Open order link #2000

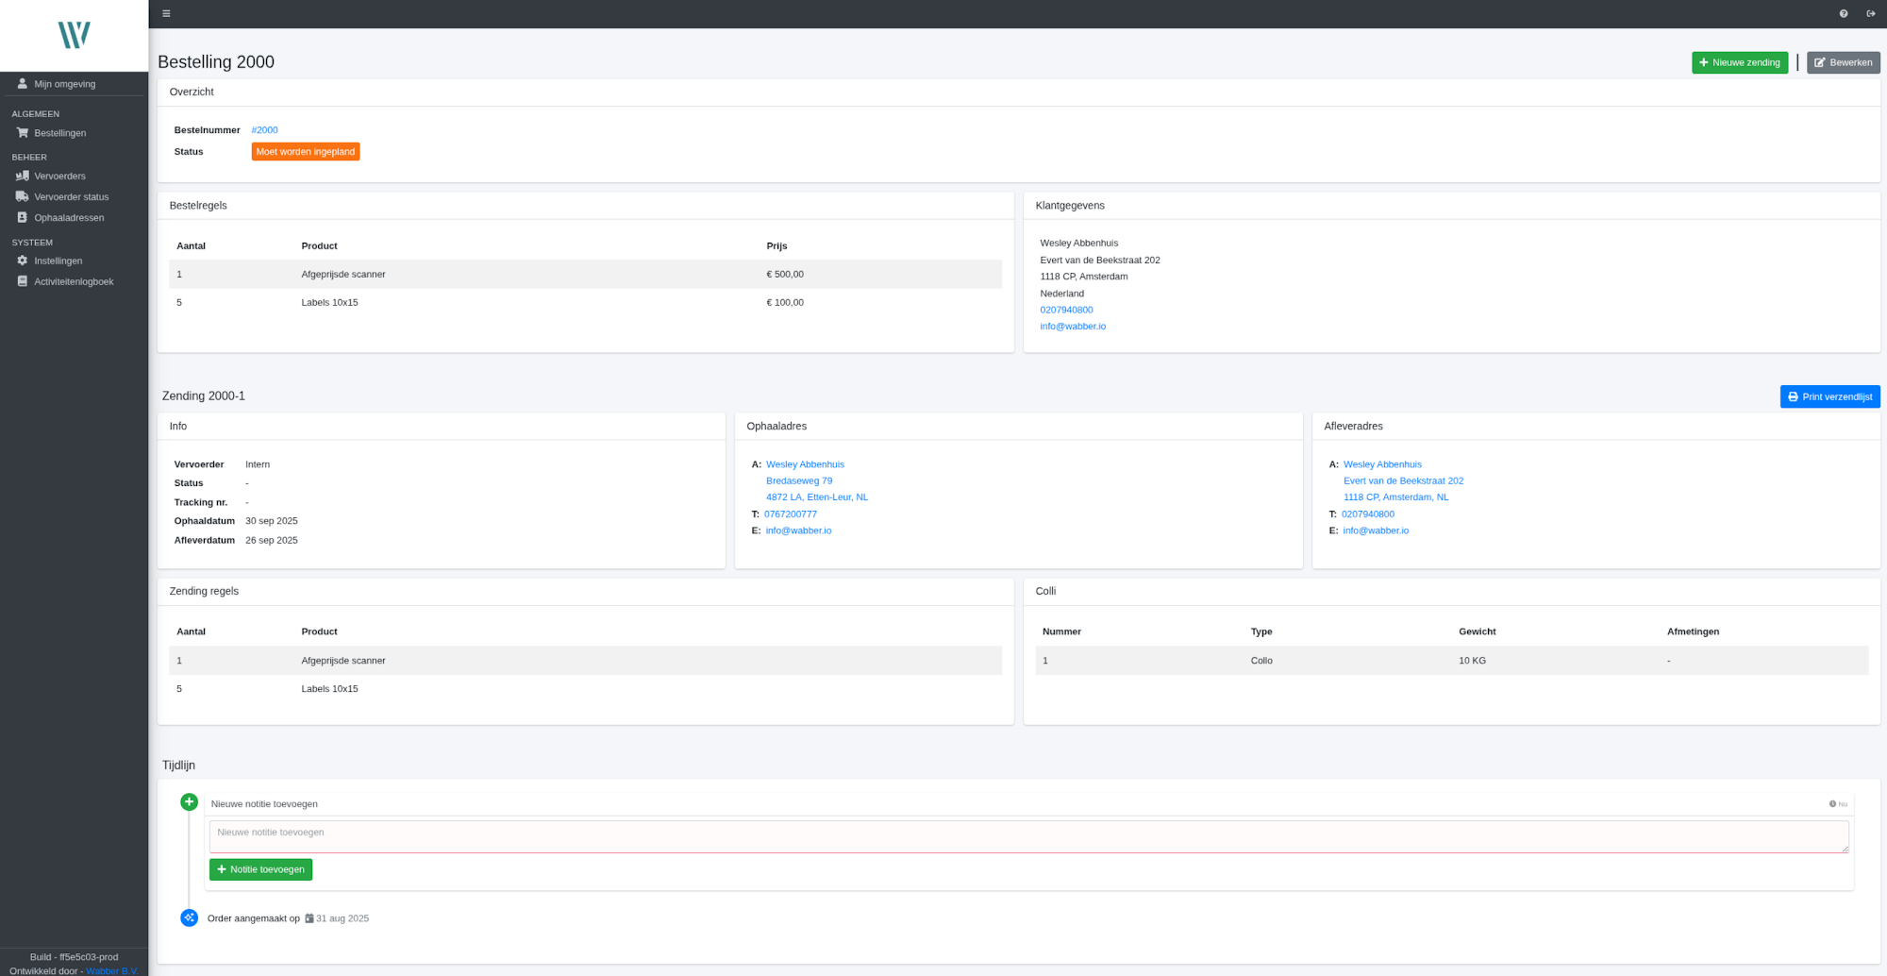coord(264,129)
